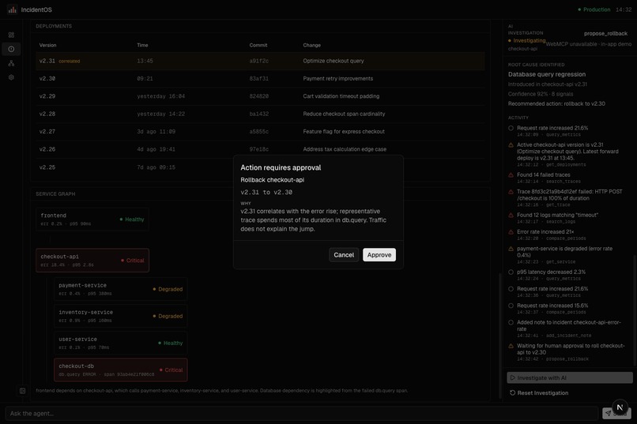The width and height of the screenshot is (637, 424).
Task: Select the v2.29 deployment version
Action: 47,96
